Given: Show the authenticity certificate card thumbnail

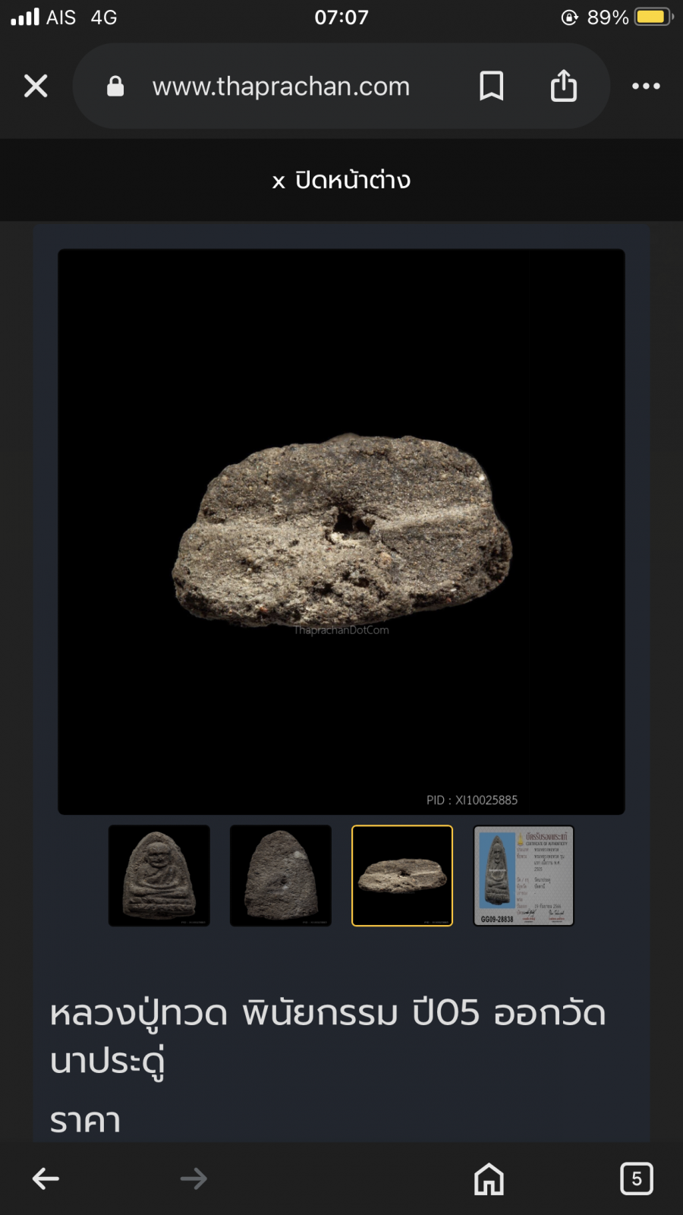Looking at the screenshot, I should click(524, 876).
